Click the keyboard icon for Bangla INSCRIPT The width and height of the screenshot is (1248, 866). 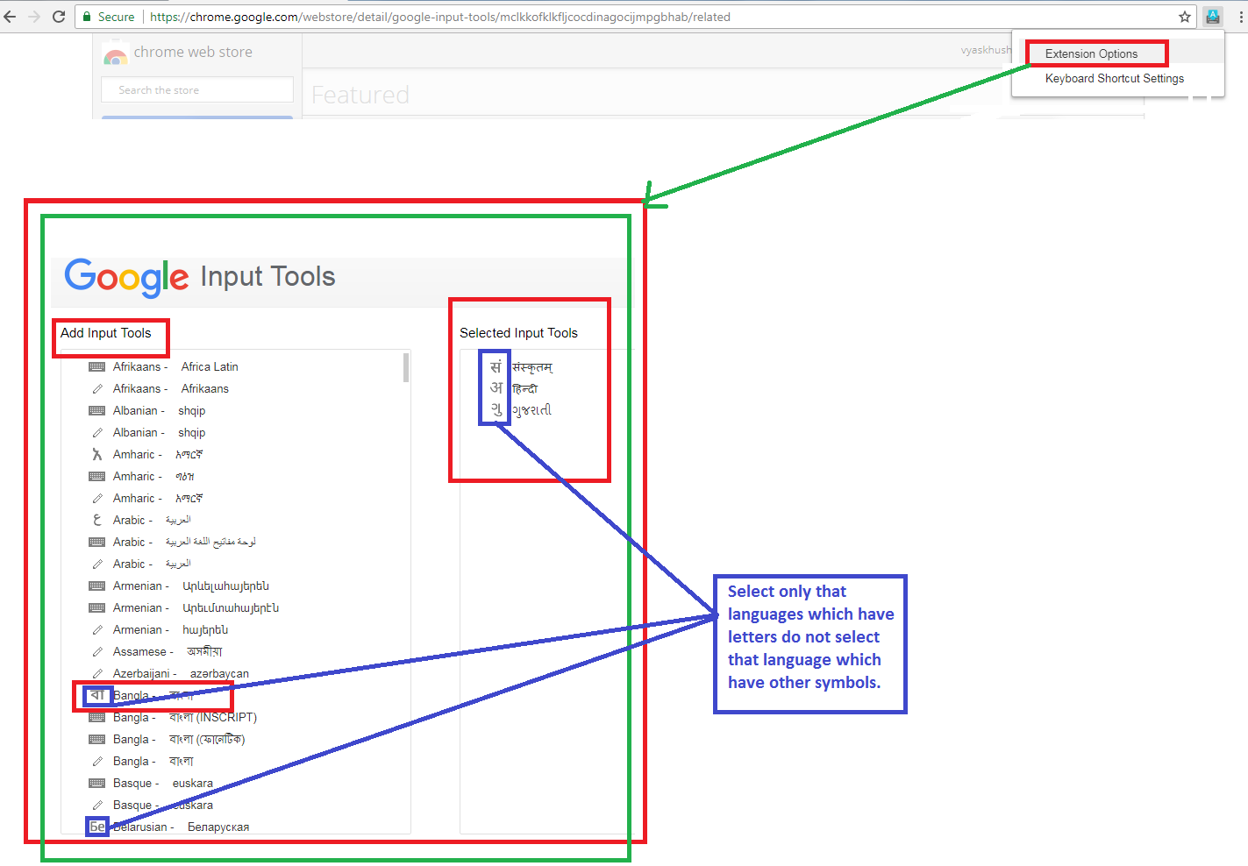coord(97,718)
